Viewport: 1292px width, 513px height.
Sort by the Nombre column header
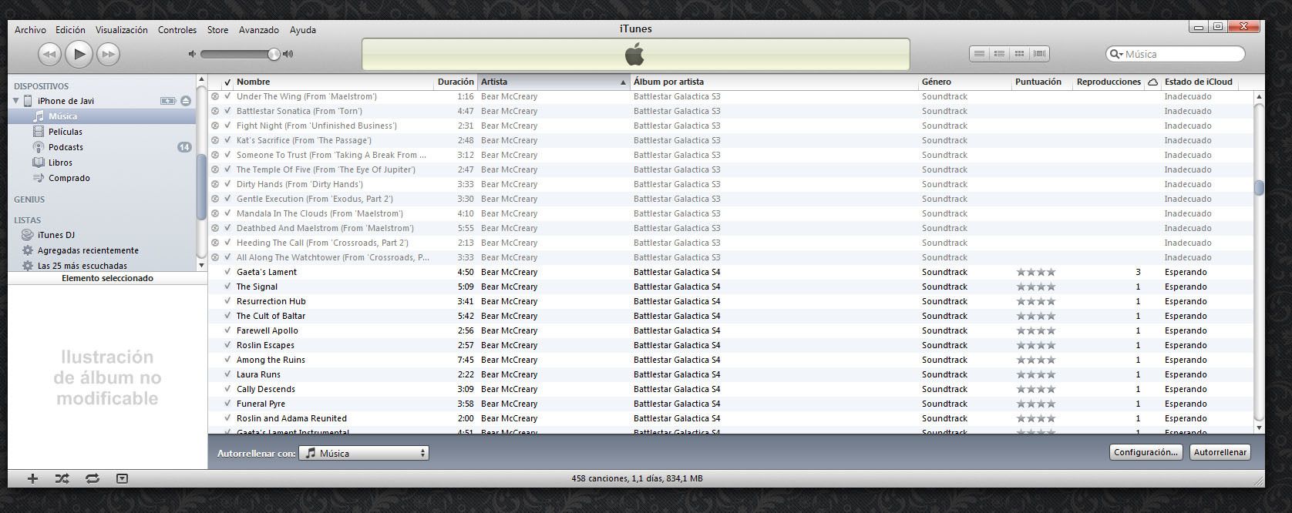[x=333, y=82]
